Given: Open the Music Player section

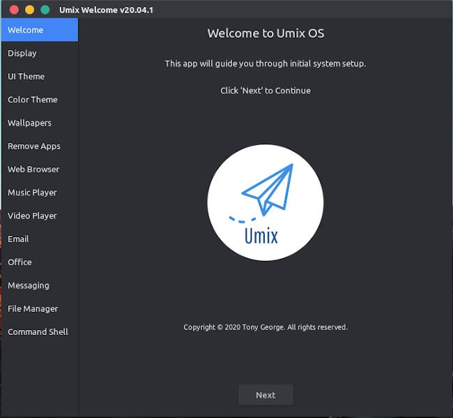Looking at the screenshot, I should click(40, 193).
